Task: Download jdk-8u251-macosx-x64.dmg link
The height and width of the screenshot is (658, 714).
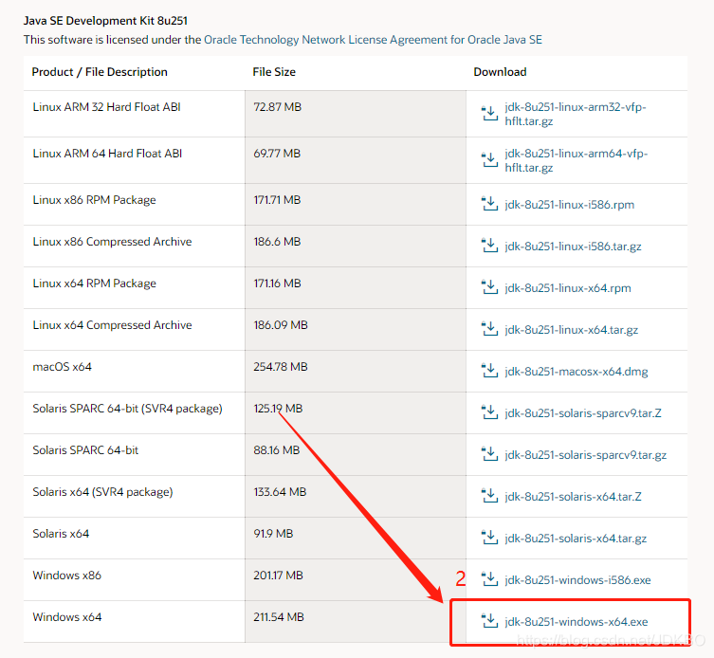Action: pyautogui.click(x=576, y=372)
